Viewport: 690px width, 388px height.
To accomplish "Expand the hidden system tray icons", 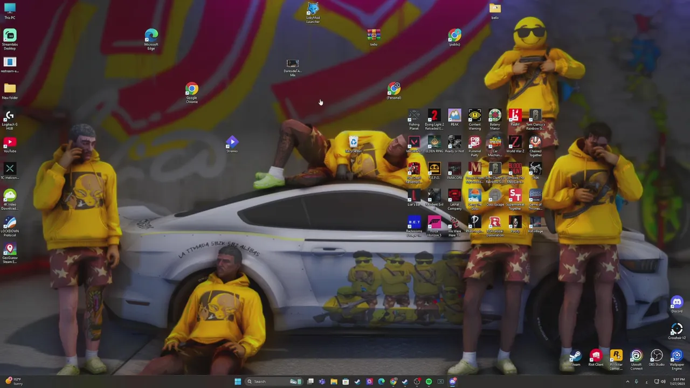I will click(626, 382).
